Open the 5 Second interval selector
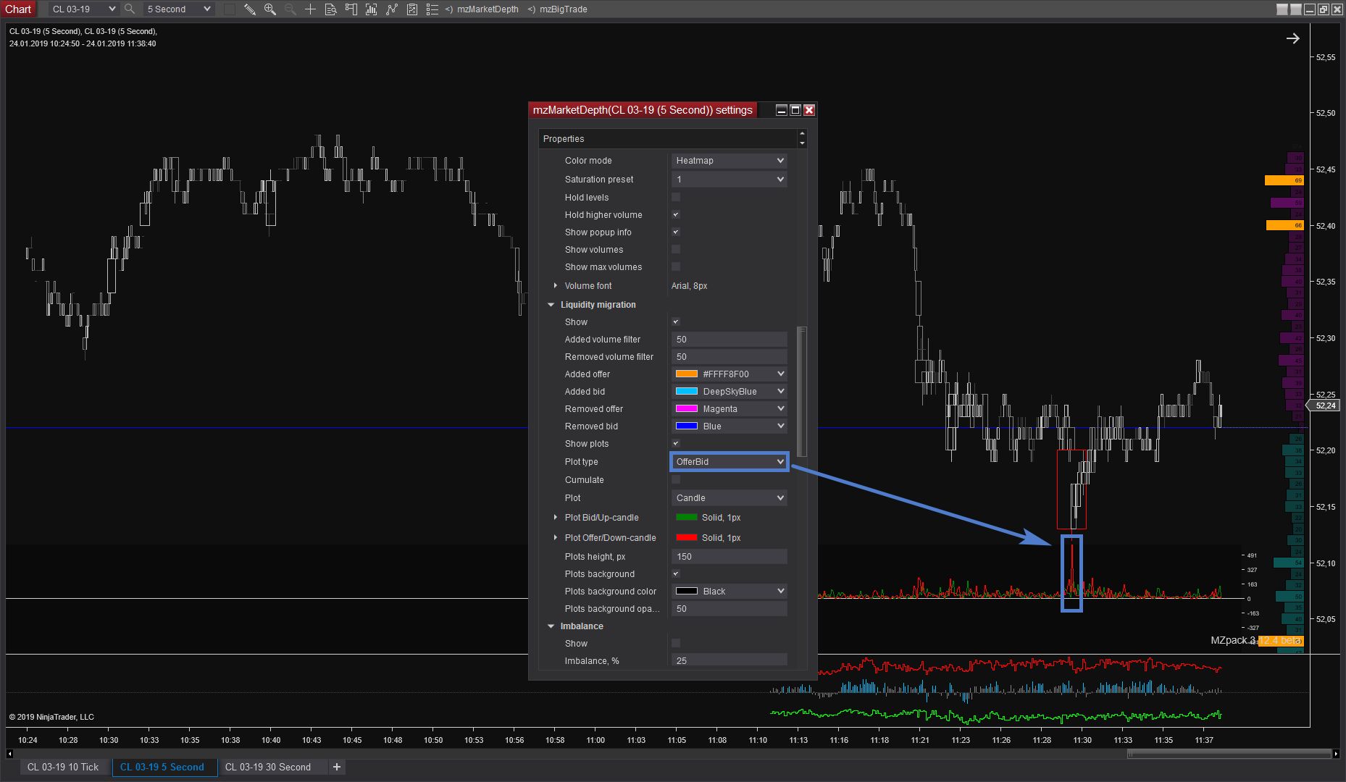The width and height of the screenshot is (1346, 782). pos(178,9)
